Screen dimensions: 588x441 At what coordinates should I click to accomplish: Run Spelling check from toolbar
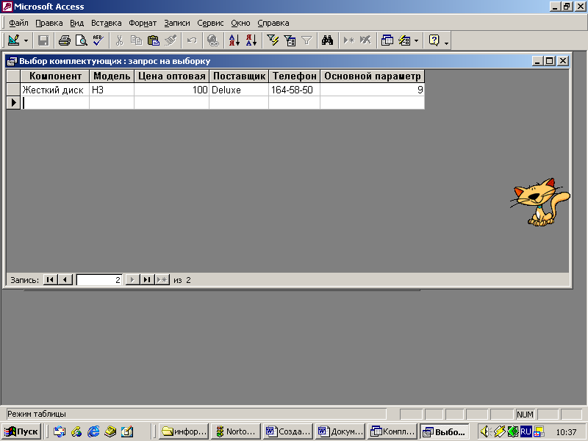click(x=98, y=40)
